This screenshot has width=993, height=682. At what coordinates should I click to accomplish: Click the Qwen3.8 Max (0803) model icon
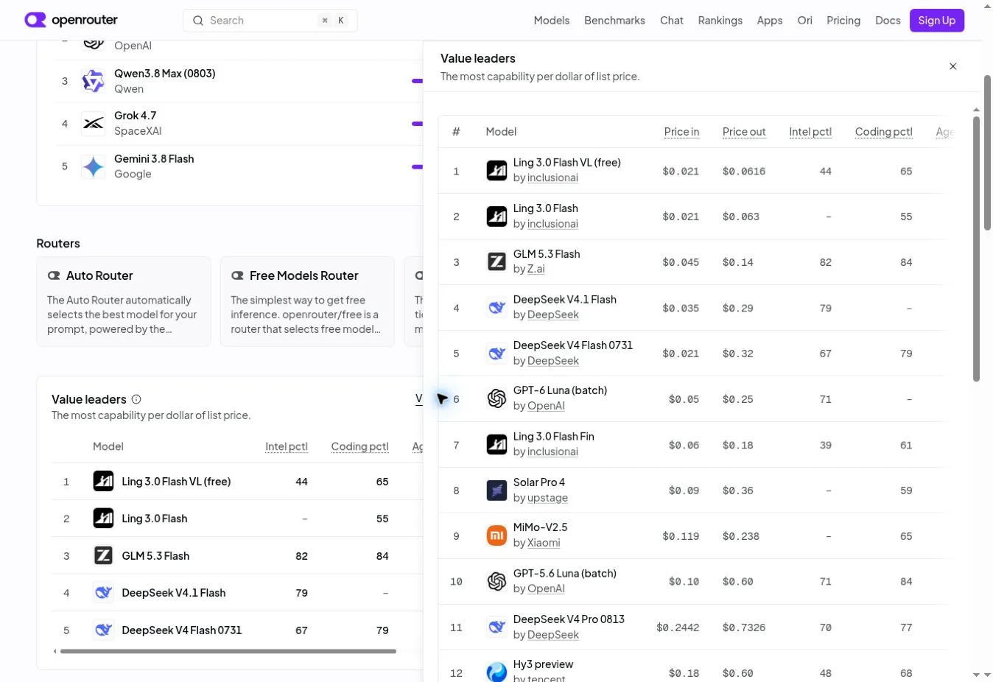point(94,81)
